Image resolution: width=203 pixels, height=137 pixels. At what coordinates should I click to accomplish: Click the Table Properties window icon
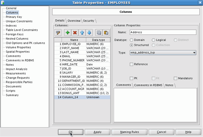3,2
